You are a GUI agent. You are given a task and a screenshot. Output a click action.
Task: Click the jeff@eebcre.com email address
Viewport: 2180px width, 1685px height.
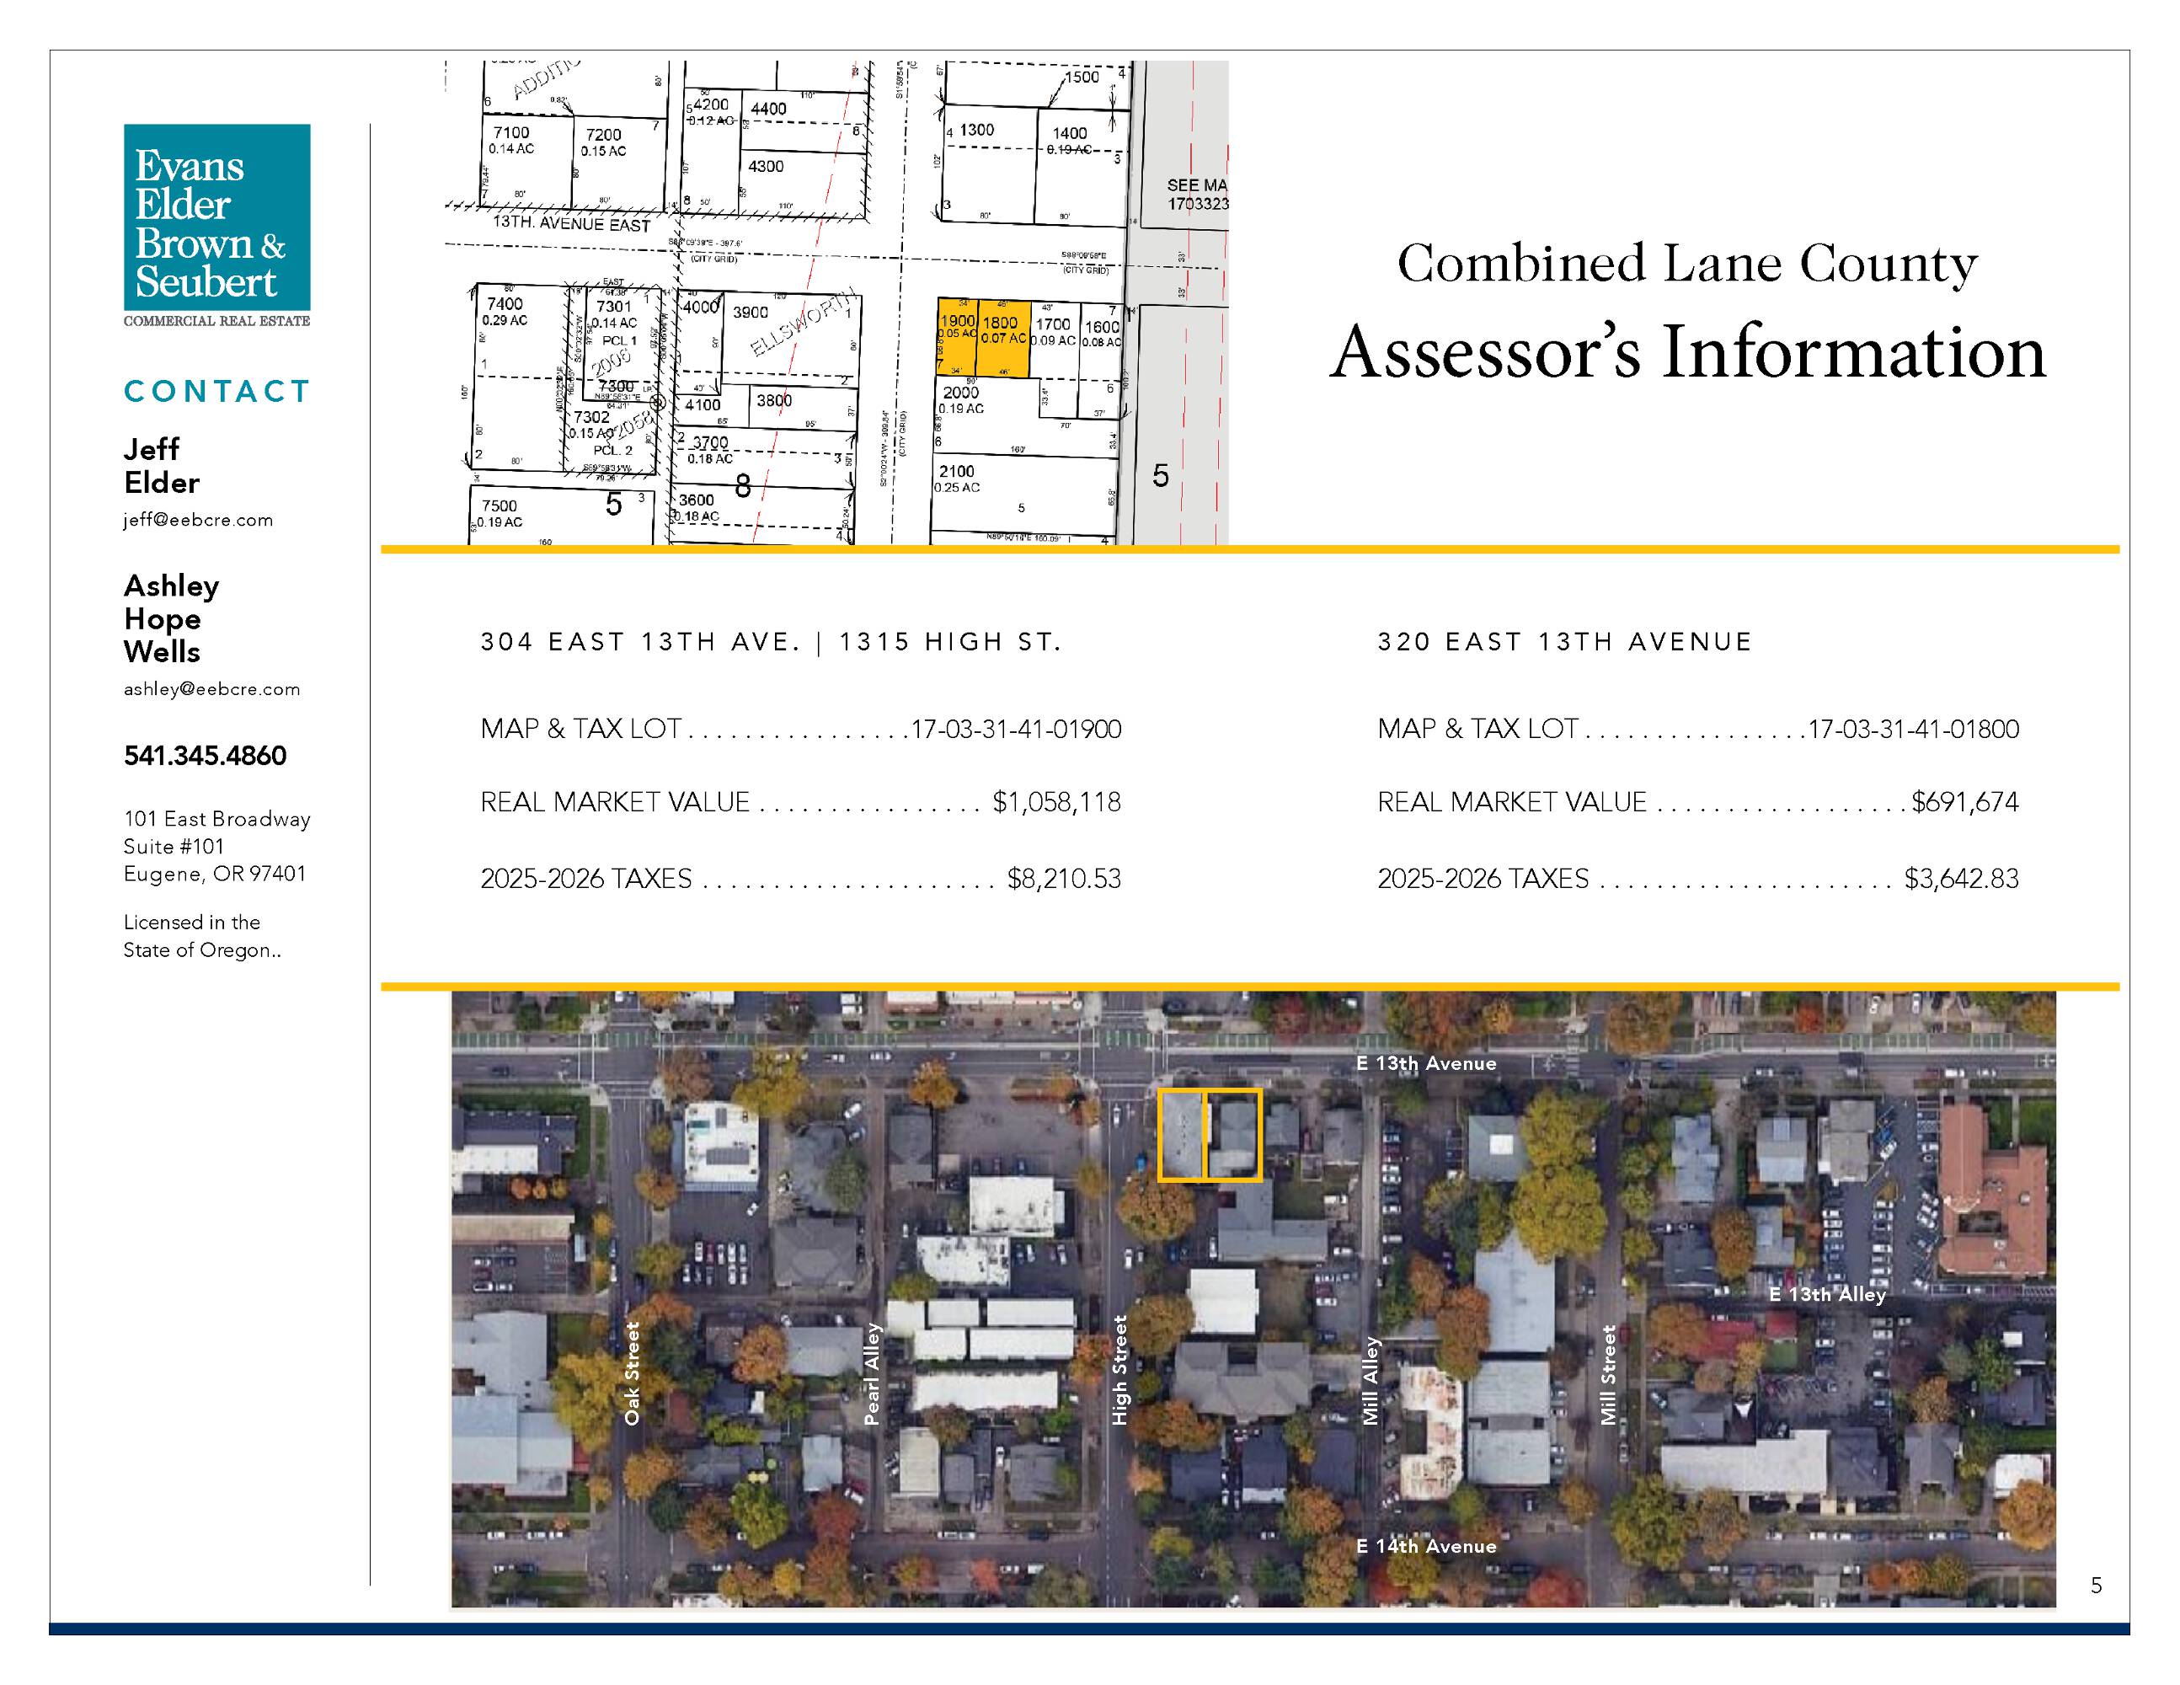pyautogui.click(x=198, y=520)
